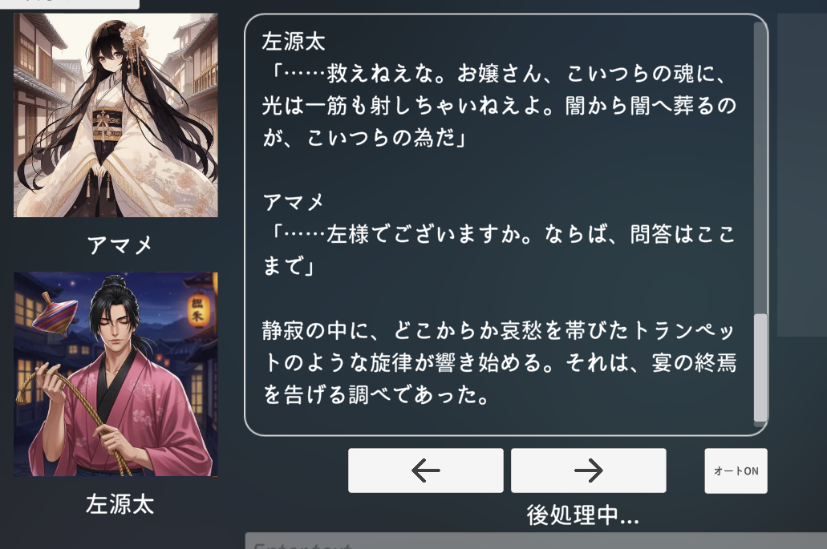Image resolution: width=827 pixels, height=549 pixels.
Task: Toggle the オートON auto-advance button
Action: [736, 471]
